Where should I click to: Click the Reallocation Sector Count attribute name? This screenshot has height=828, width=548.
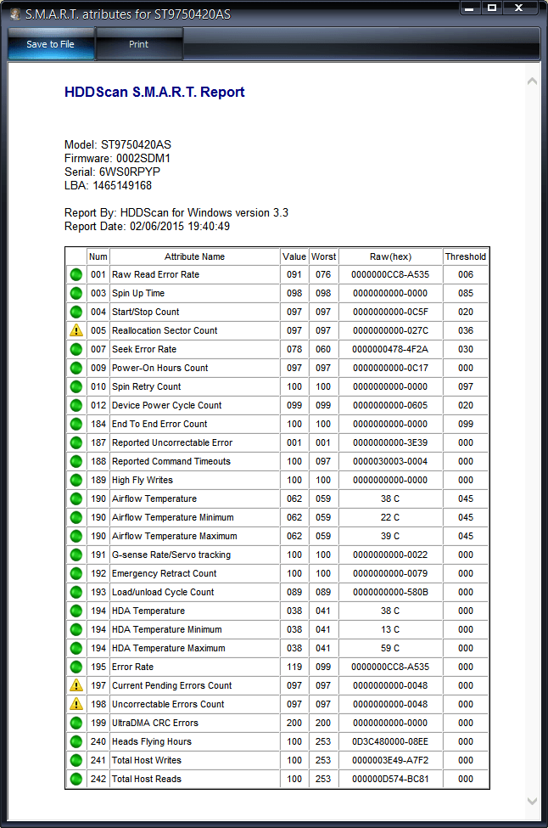pos(165,330)
